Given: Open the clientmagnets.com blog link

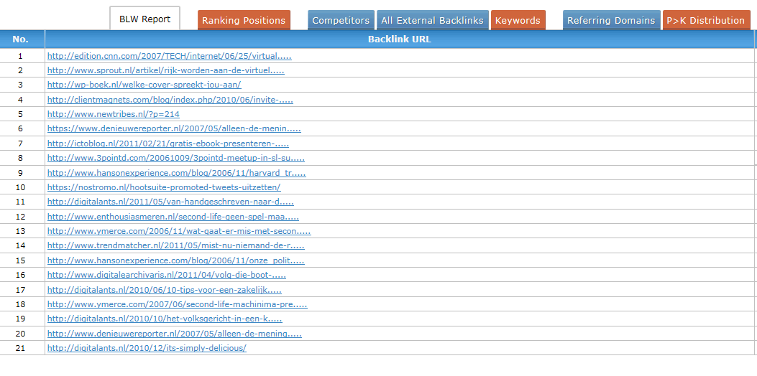Looking at the screenshot, I should point(170,100).
